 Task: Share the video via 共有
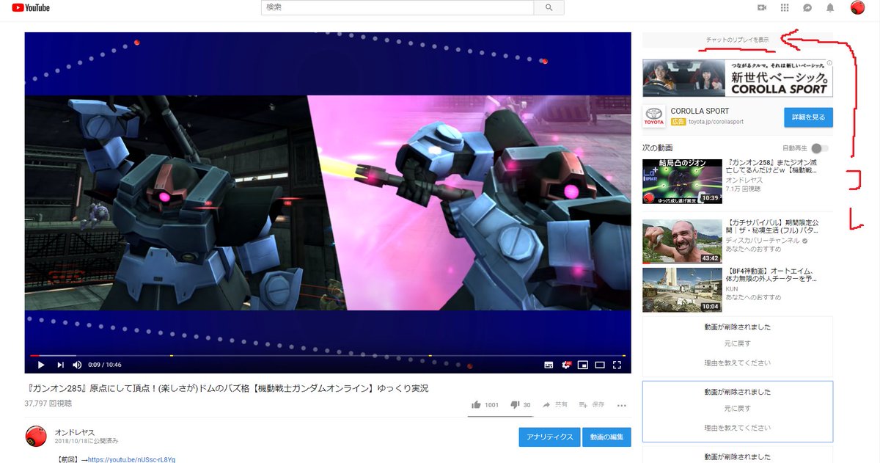coord(554,404)
